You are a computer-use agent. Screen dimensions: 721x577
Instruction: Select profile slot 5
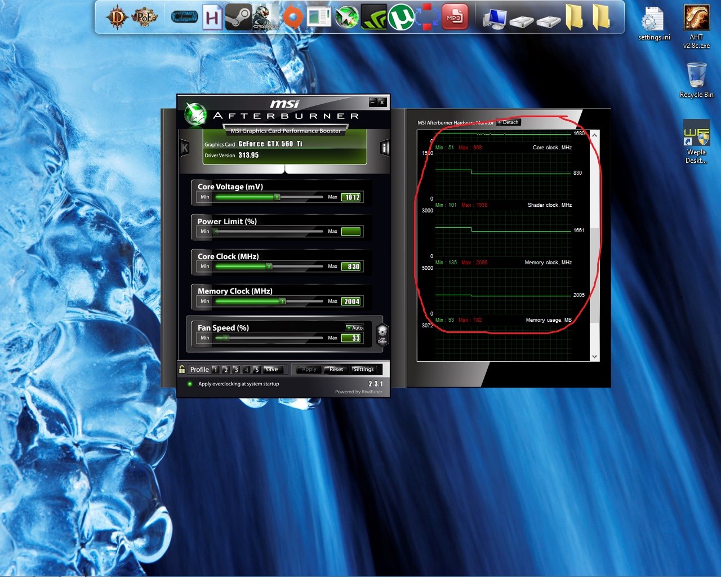(x=256, y=369)
